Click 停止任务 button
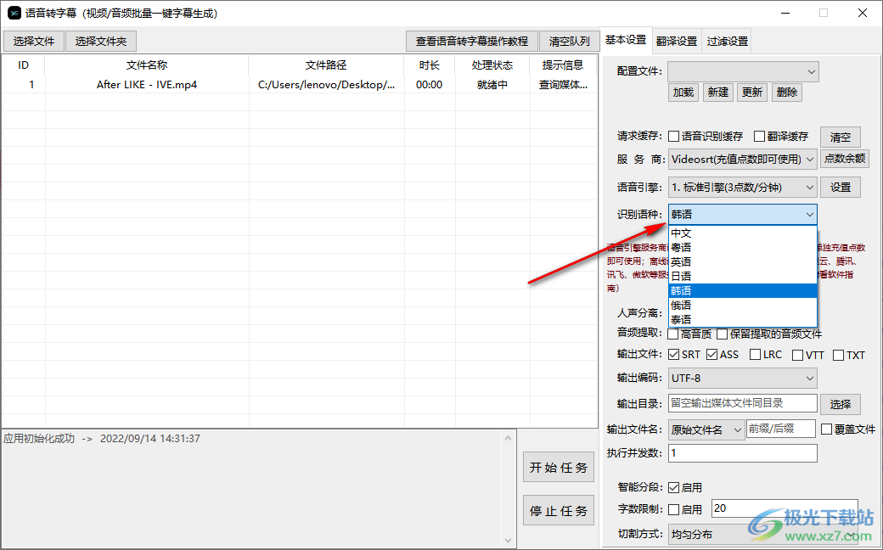 (x=559, y=511)
